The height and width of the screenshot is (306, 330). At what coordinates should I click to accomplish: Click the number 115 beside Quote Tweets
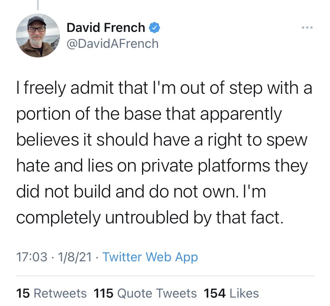[104, 293]
